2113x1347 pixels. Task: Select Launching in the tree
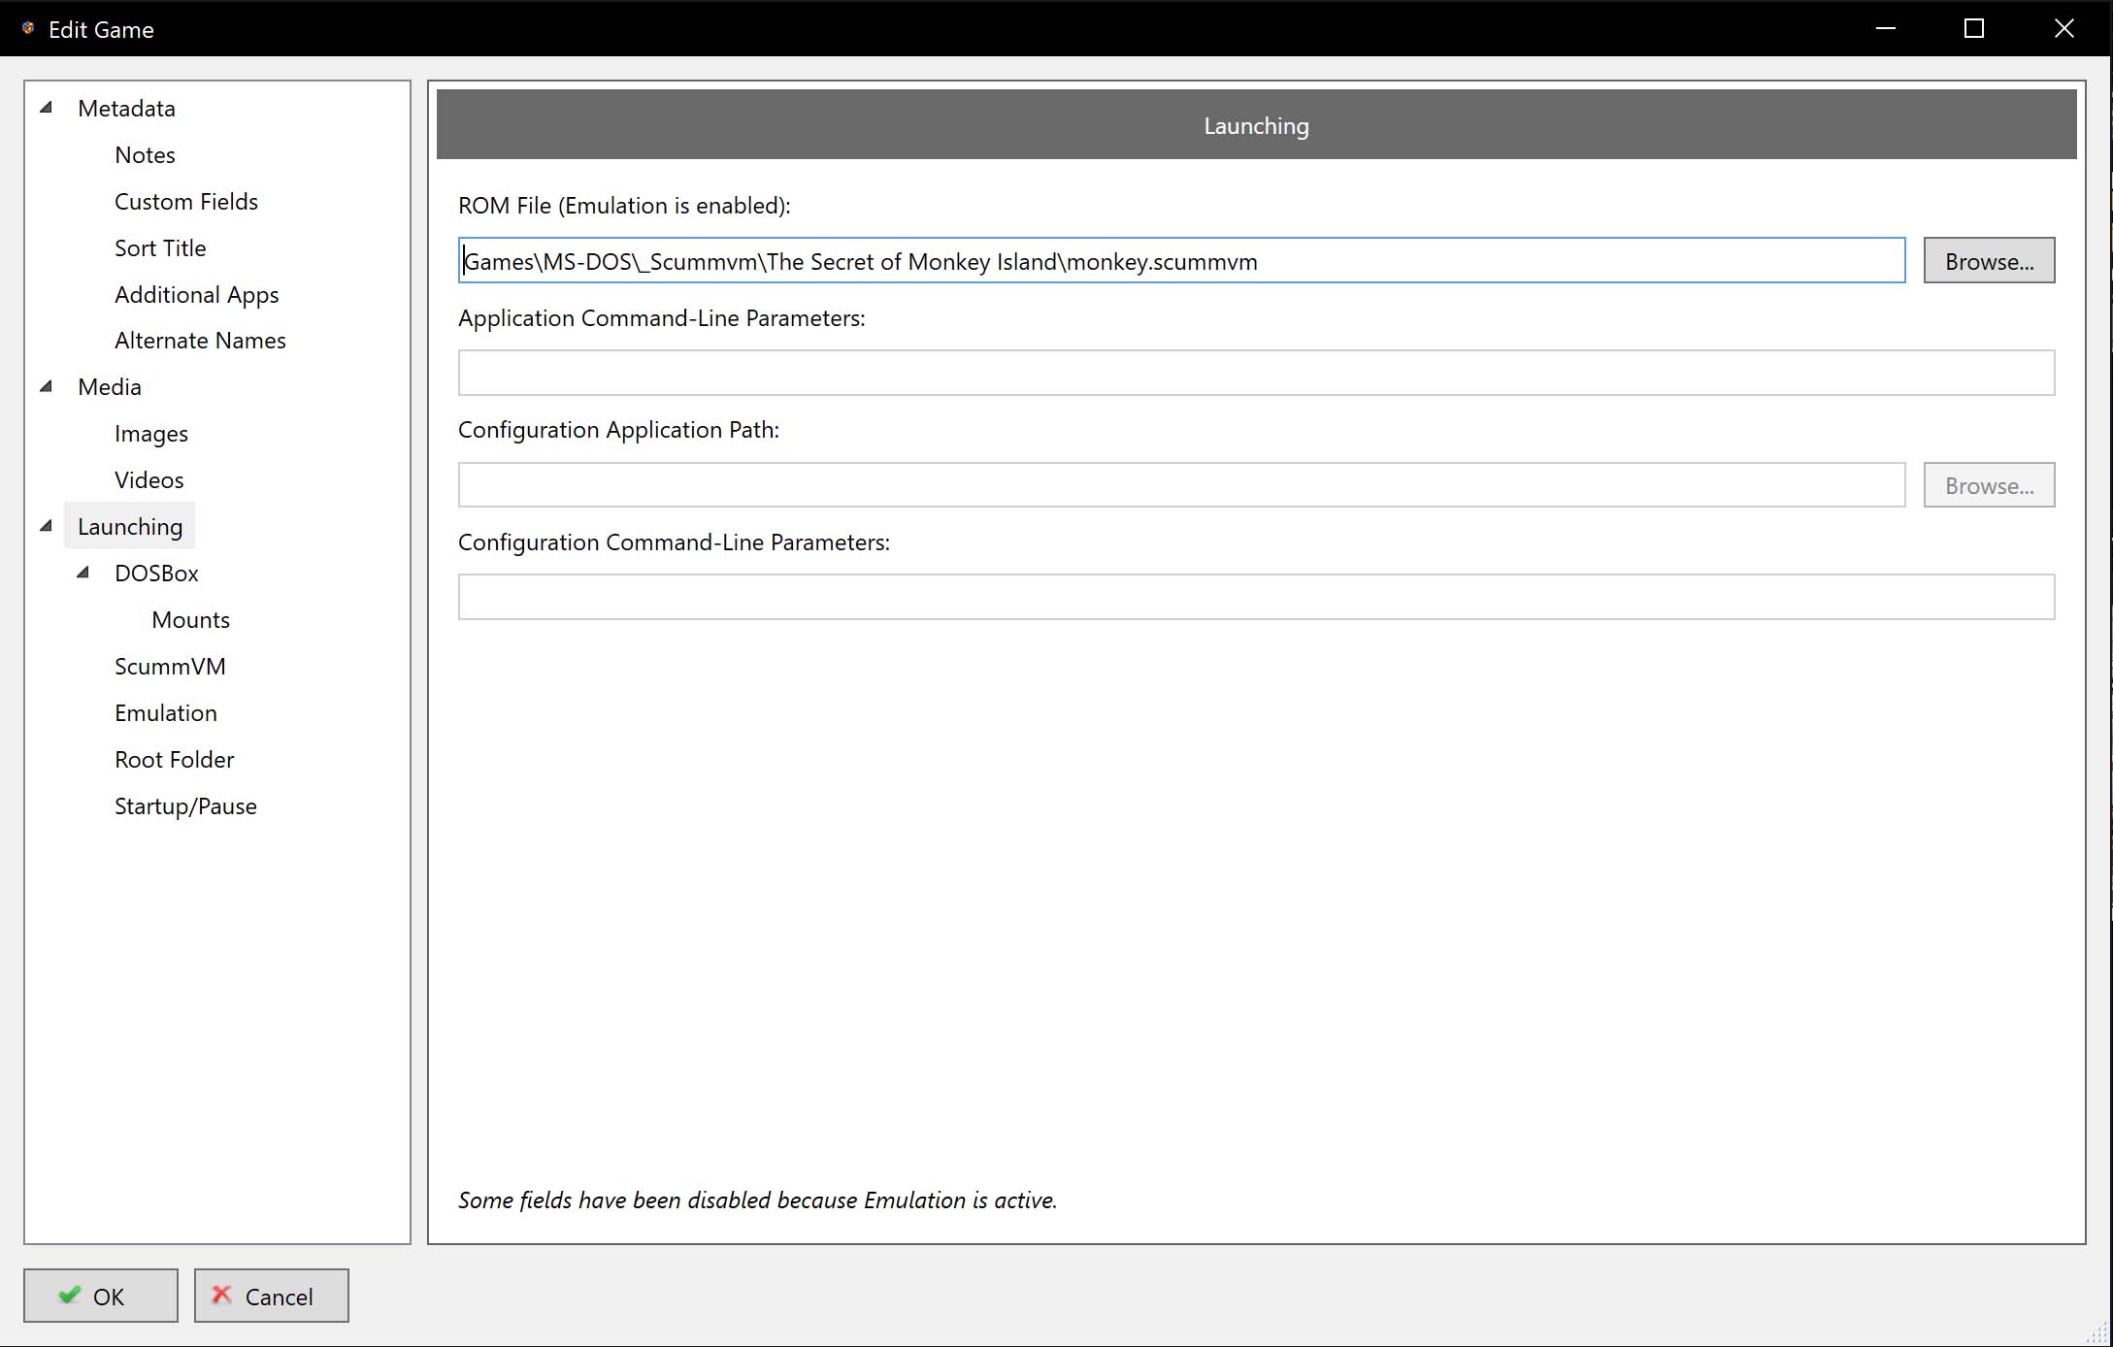[x=130, y=526]
